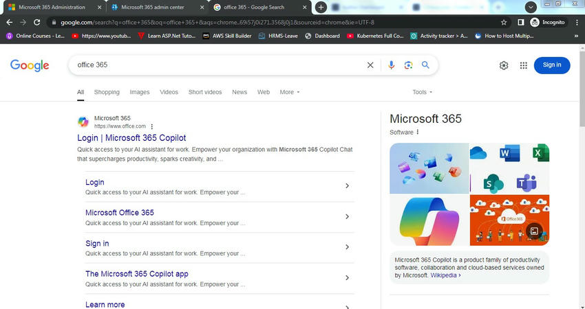Image resolution: width=585 pixels, height=309 pixels.
Task: Go back to the previous page
Action: [x=10, y=23]
